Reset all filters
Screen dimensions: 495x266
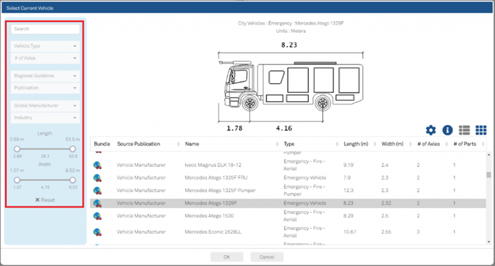pos(45,200)
